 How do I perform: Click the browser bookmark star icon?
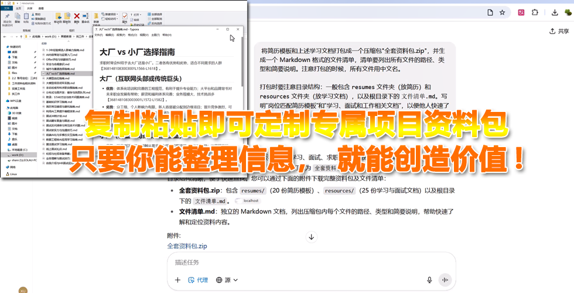pyautogui.click(x=503, y=12)
